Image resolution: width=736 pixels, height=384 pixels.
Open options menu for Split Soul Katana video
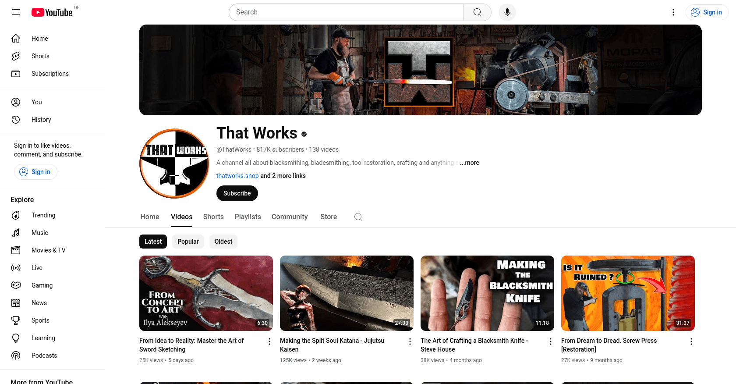[410, 341]
